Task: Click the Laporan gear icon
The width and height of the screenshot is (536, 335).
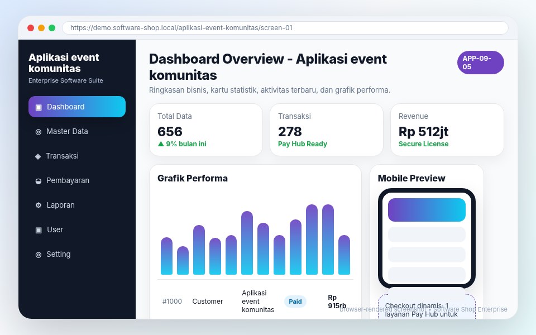Action: point(39,205)
